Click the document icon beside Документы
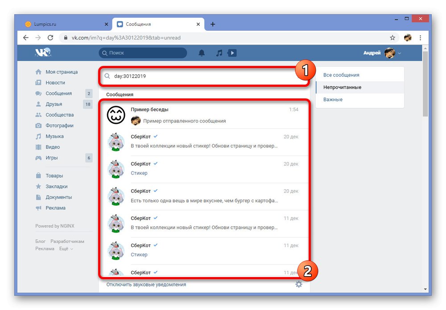Image resolution: width=446 pixels, height=310 pixels. point(38,197)
